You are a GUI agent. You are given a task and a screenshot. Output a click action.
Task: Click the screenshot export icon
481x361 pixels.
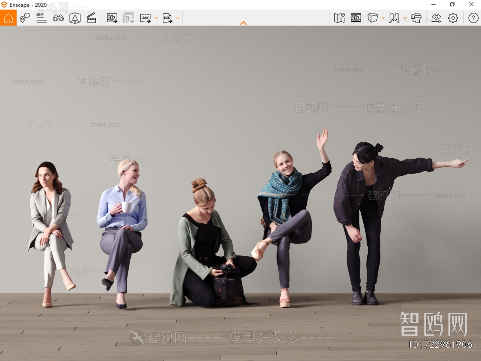112,18
